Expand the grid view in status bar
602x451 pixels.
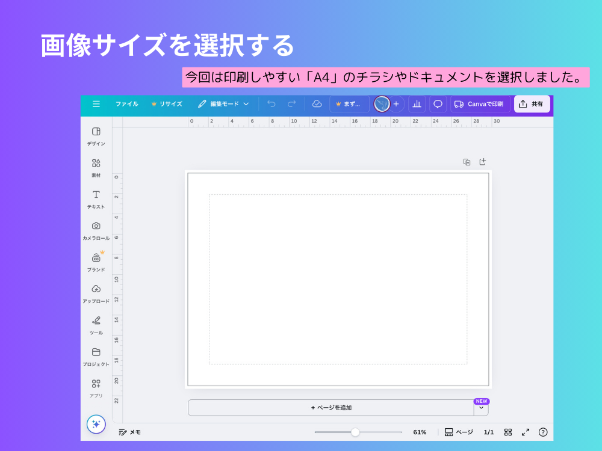[507, 432]
